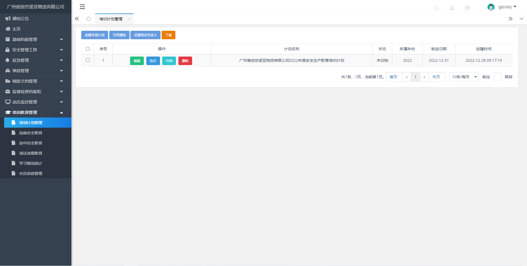Click the red 删除 button
The width and height of the screenshot is (527, 266).
point(185,61)
